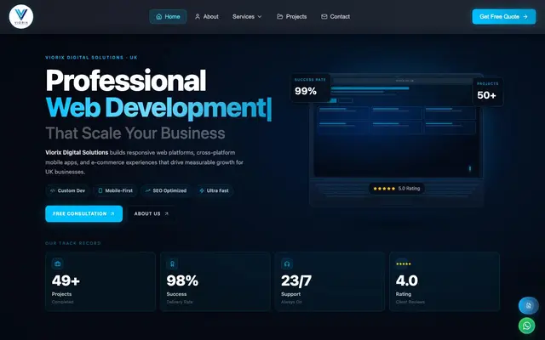Click the briefcase icon in Projects card

click(57, 263)
